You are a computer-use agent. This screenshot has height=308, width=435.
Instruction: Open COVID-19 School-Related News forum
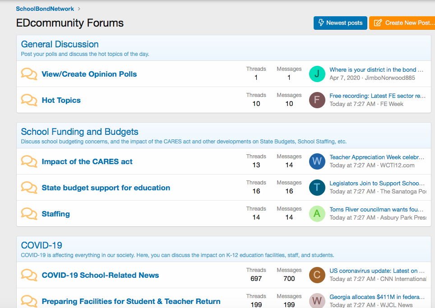(101, 275)
